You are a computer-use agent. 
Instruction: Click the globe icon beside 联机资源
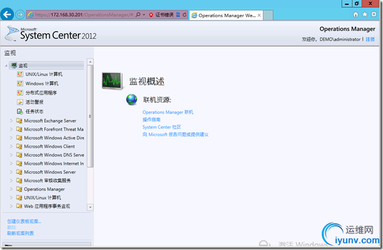coord(131,99)
